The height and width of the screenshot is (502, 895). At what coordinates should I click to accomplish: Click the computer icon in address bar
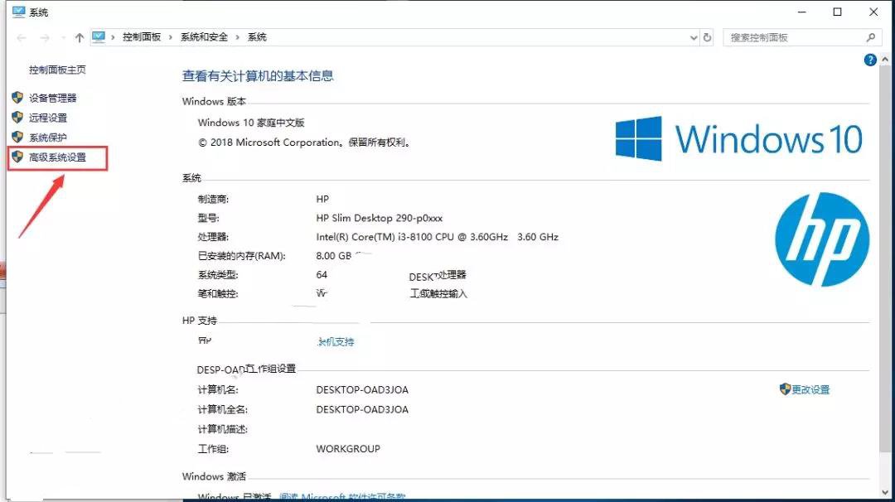(99, 37)
